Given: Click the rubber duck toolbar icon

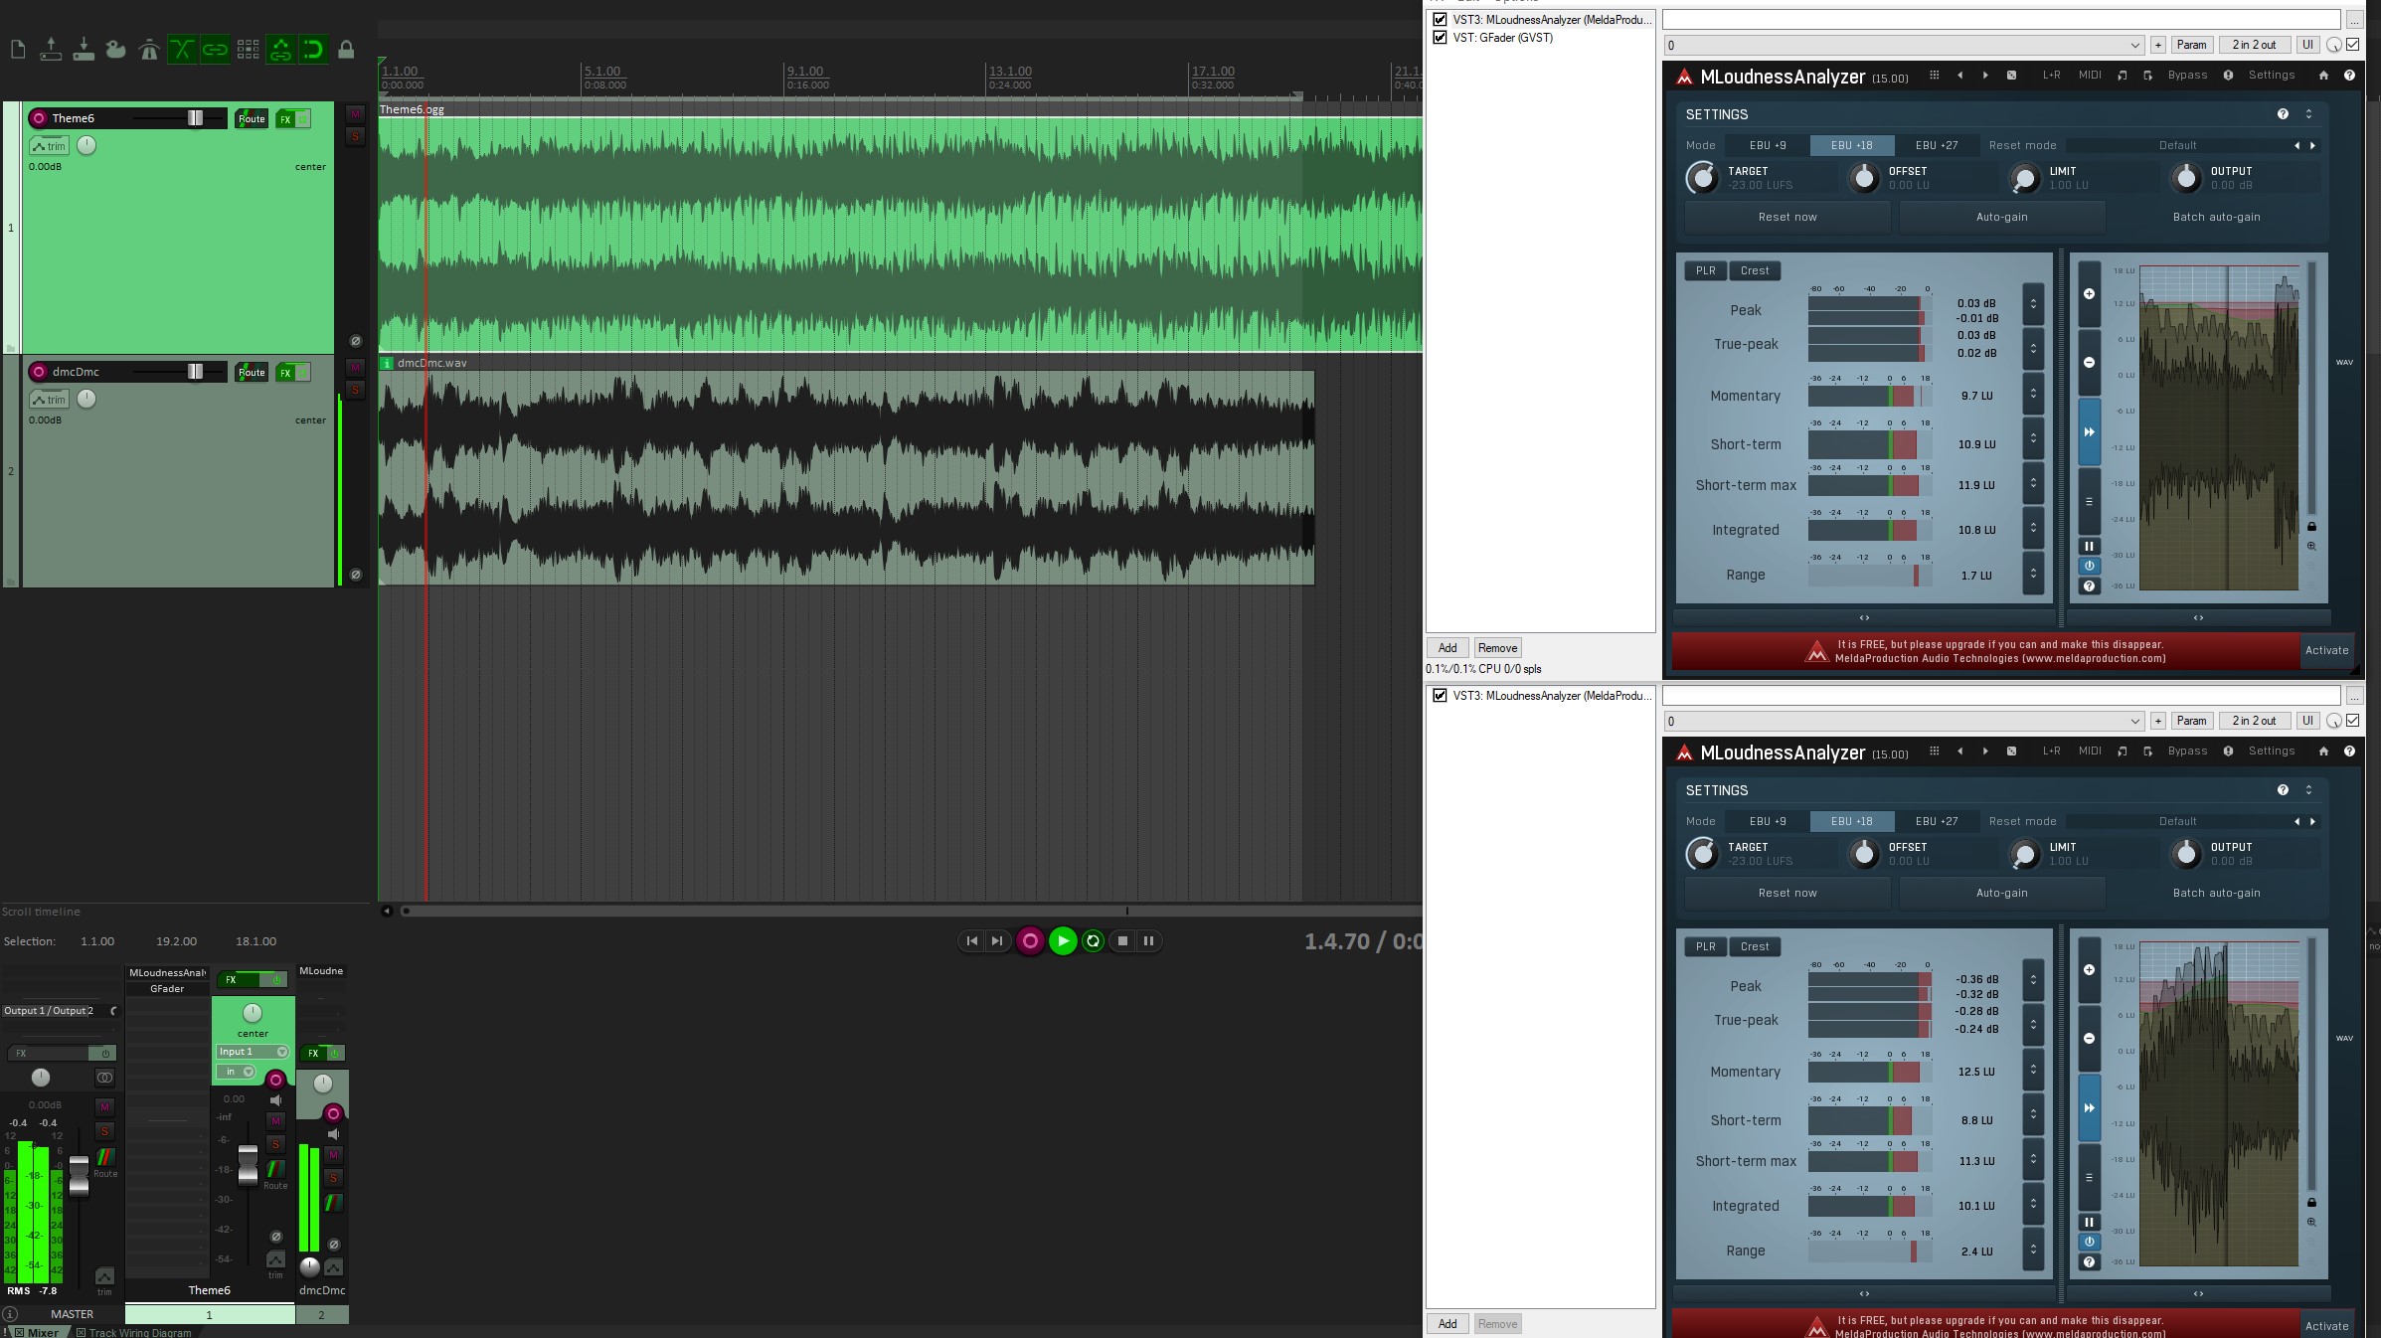Looking at the screenshot, I should [116, 49].
